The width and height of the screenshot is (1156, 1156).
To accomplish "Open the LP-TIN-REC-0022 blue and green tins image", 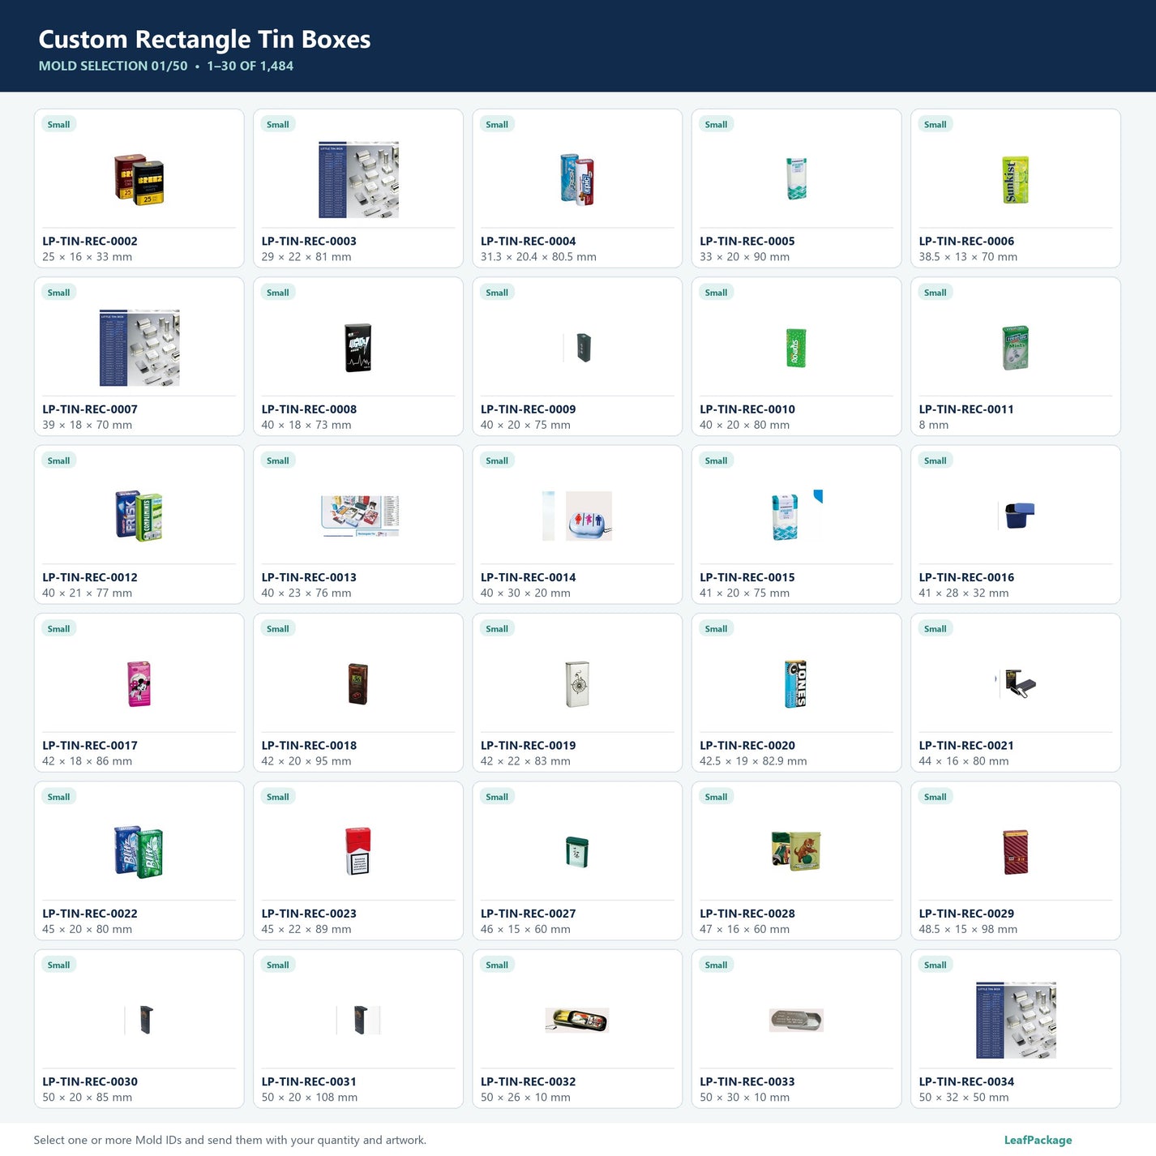I will point(139,851).
